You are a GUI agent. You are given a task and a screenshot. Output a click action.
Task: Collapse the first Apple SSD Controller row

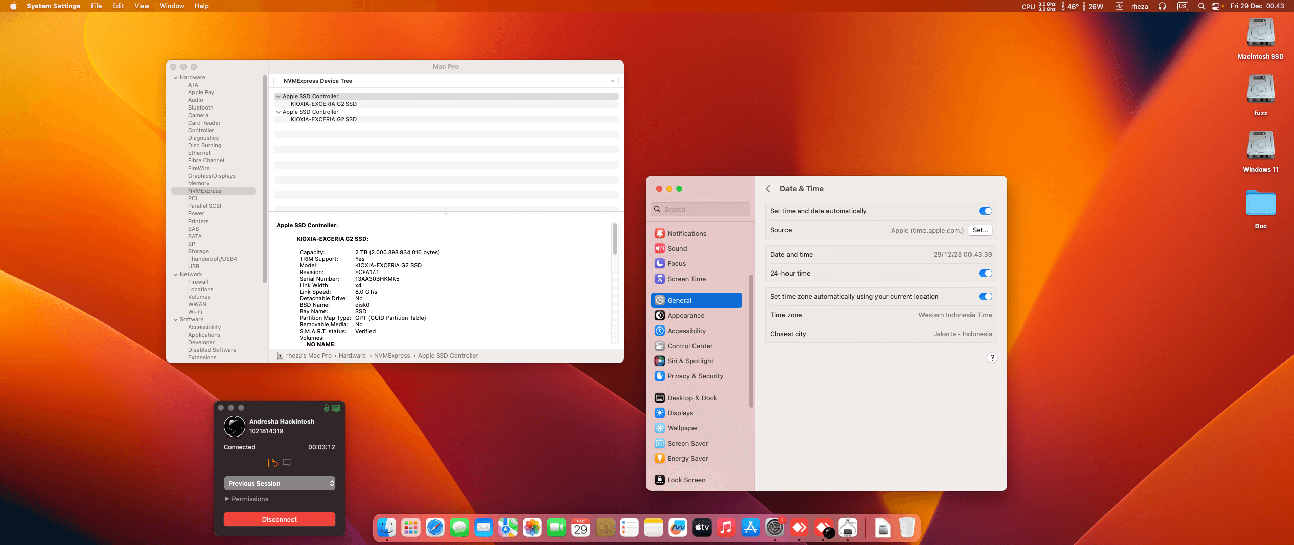click(x=278, y=97)
